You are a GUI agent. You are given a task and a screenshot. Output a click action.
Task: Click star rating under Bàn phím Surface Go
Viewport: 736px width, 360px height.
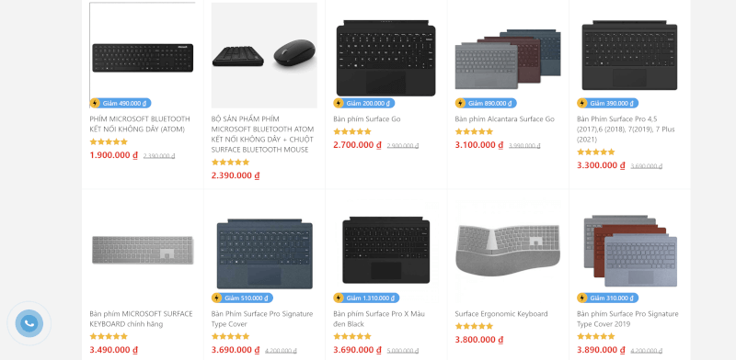(352, 131)
